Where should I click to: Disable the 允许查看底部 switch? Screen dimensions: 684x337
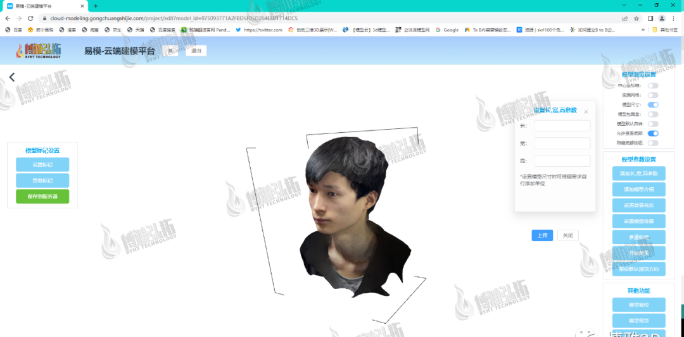click(x=652, y=133)
